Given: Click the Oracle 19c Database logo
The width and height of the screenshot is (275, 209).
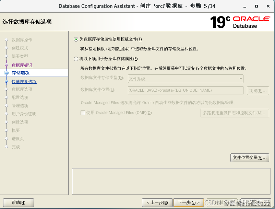Looking at the screenshot, I should [240, 22].
